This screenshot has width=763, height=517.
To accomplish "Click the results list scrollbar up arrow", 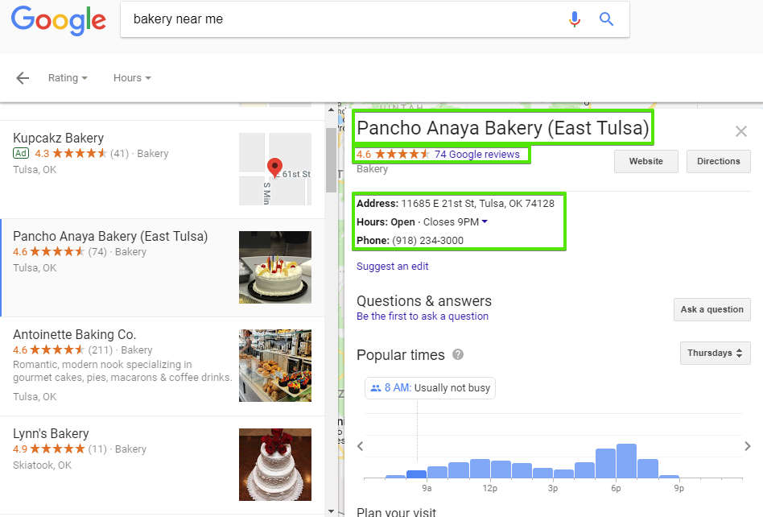I will click(x=331, y=110).
